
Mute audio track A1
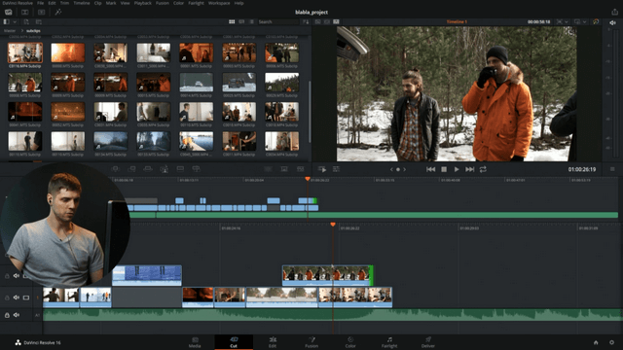[17, 315]
